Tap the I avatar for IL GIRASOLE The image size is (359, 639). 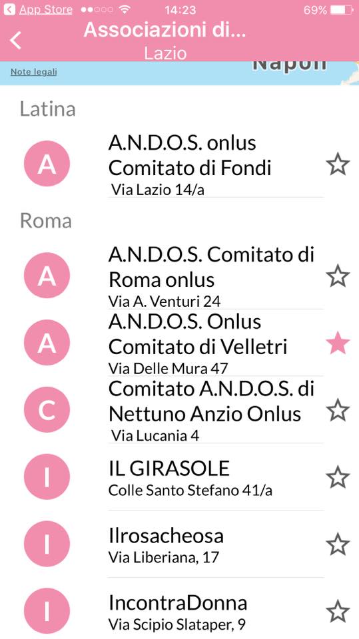(47, 477)
